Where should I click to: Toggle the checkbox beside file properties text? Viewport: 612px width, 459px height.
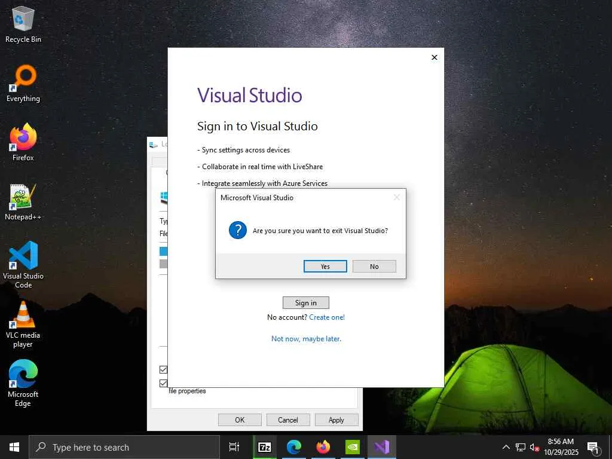pyautogui.click(x=163, y=383)
